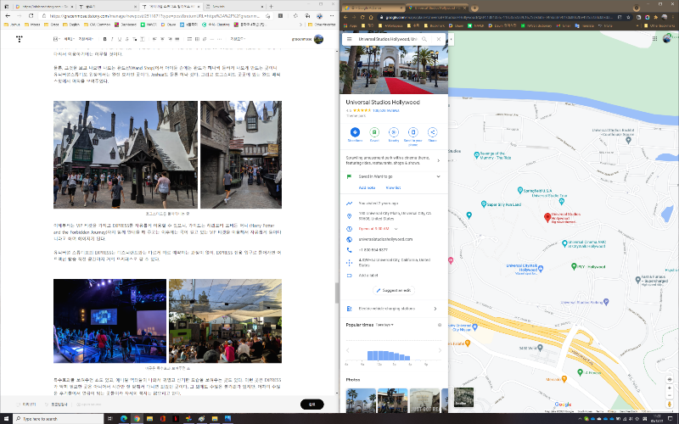This screenshot has width=679, height=424.
Task: Switch to the Universal Studios Hollywood Chrome tab
Action: pyautogui.click(x=437, y=8)
